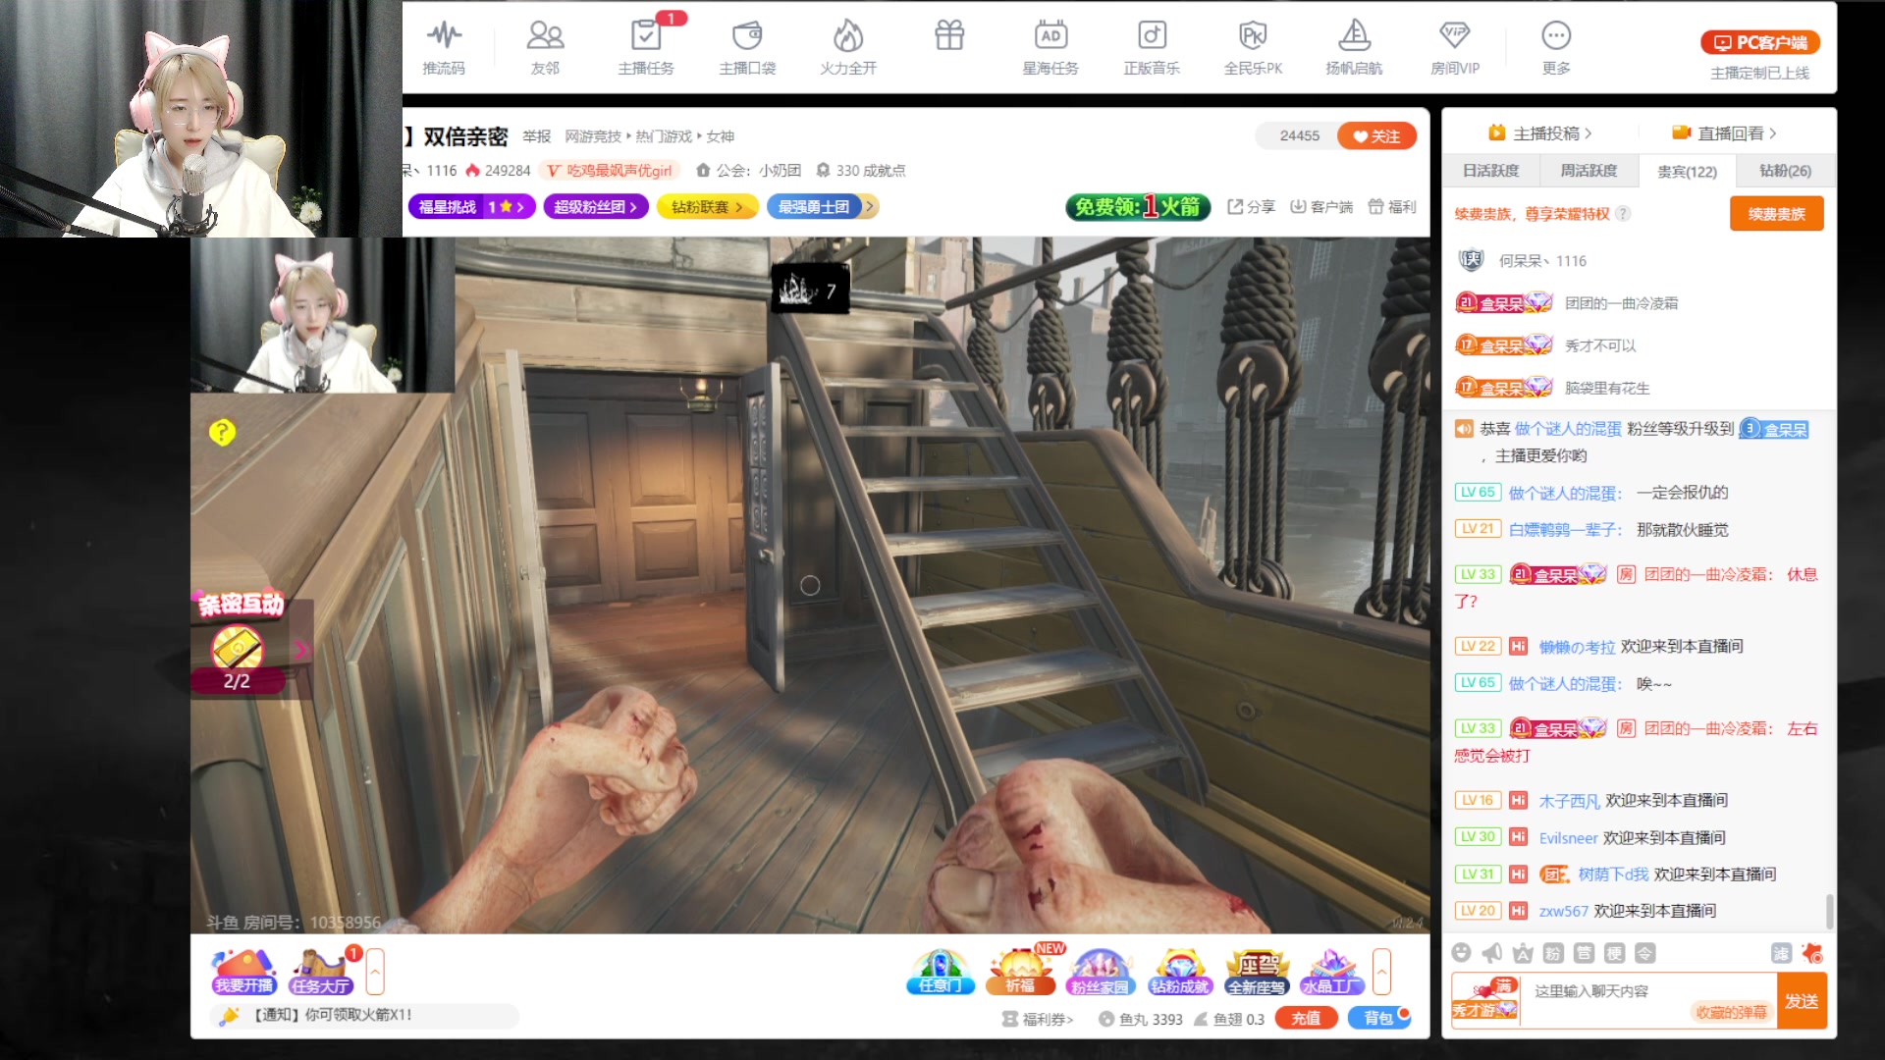Click the 客户端 client link
The width and height of the screenshot is (1885, 1060).
pos(1320,207)
